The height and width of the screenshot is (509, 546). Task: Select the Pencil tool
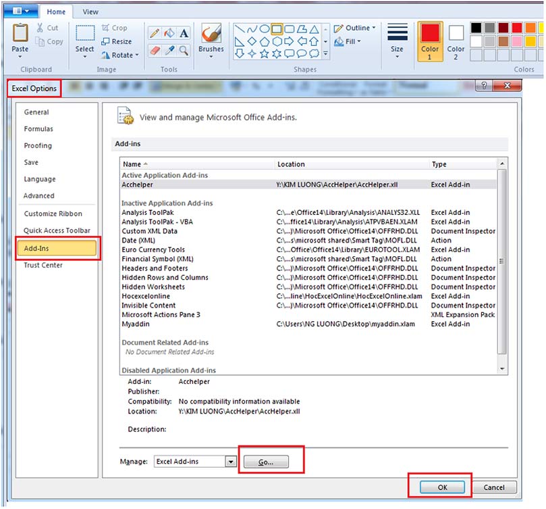(155, 33)
